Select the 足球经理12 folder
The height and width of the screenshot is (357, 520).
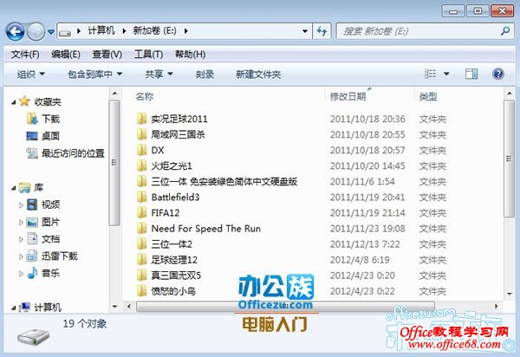167,260
